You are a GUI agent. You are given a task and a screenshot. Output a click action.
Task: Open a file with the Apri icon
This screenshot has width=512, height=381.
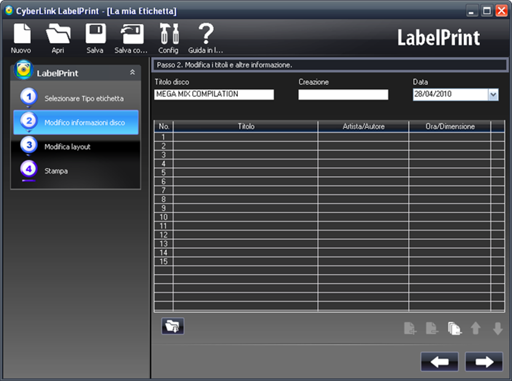click(x=58, y=34)
